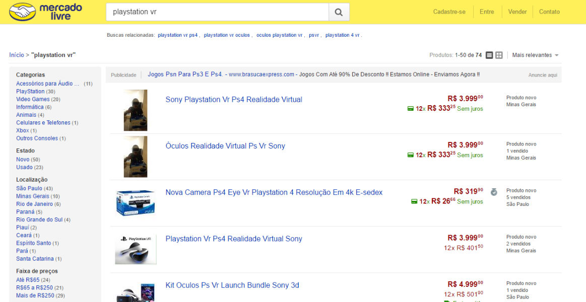Open related search playstation 4 vr

click(x=342, y=35)
